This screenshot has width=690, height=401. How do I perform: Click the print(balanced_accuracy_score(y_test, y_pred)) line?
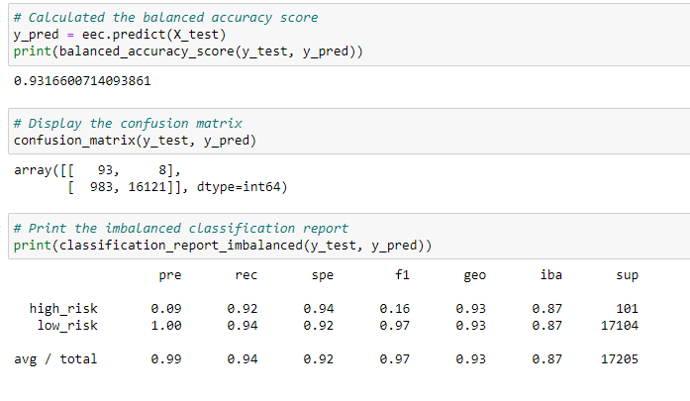(188, 51)
